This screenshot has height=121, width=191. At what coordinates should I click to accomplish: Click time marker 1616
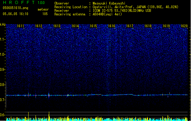point(111,26)
